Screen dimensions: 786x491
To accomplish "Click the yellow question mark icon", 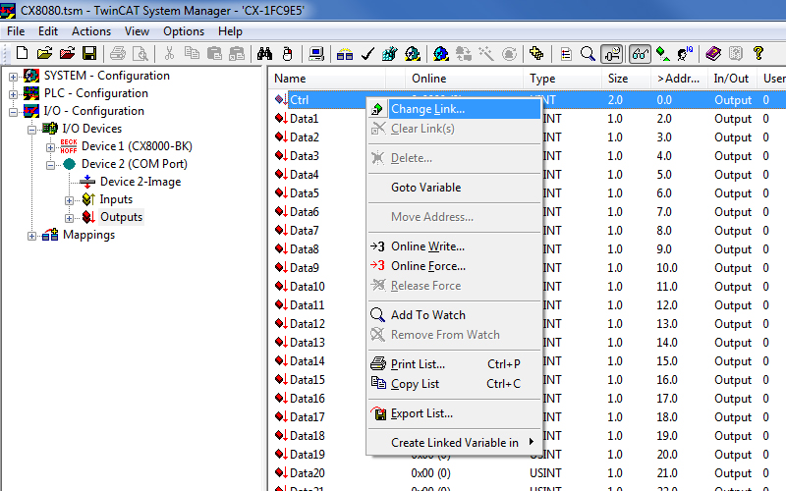I will (758, 53).
